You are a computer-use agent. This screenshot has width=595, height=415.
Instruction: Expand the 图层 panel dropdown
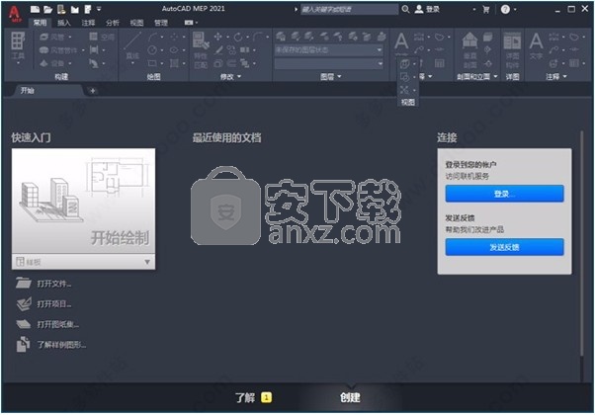(x=330, y=77)
